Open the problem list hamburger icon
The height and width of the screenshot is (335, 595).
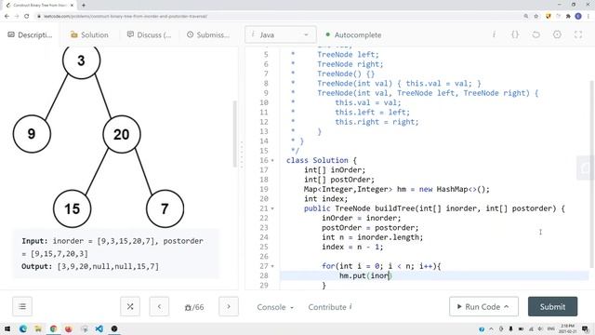tap(22, 306)
